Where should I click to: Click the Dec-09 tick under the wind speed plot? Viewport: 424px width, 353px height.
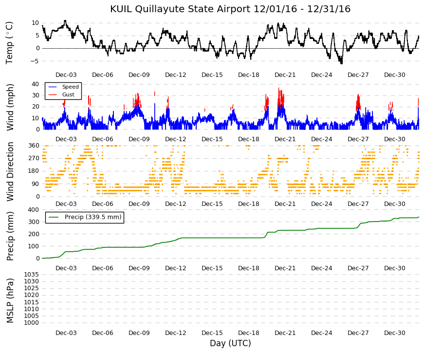[139, 139]
